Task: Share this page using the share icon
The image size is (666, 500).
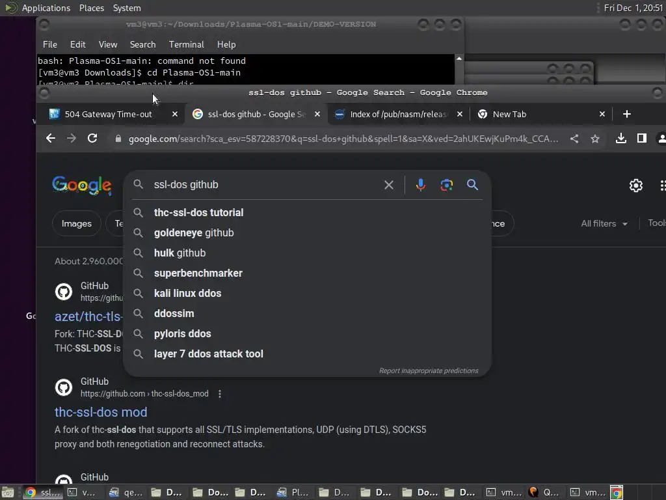Action: point(574,139)
